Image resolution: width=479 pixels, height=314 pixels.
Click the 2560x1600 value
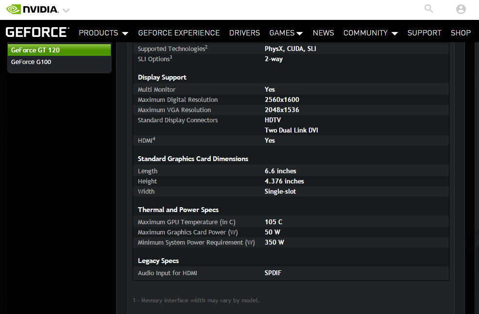coord(282,99)
